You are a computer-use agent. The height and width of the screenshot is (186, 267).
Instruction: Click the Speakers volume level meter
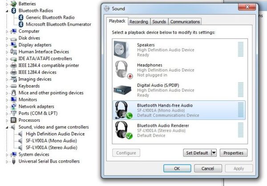(x=241, y=49)
